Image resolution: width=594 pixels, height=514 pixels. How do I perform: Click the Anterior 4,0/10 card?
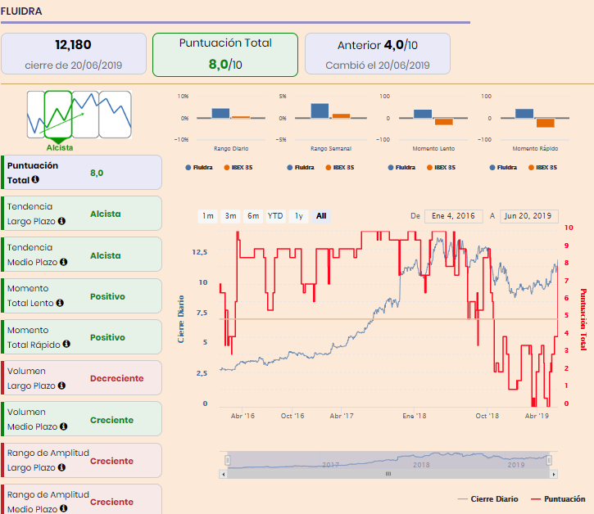click(x=378, y=54)
